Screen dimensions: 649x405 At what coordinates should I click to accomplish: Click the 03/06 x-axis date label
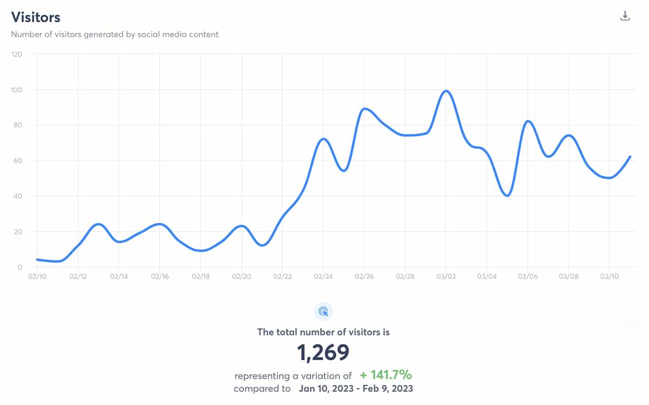coord(528,276)
